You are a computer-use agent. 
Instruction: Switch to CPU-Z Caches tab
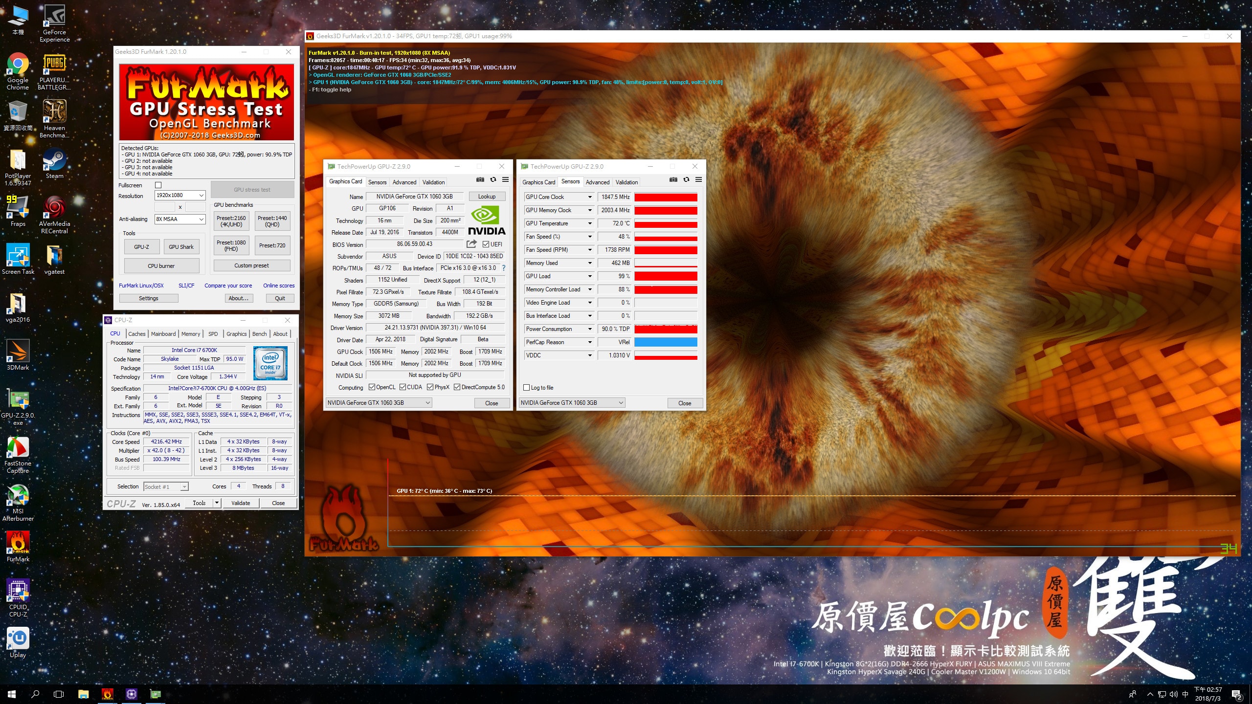click(x=137, y=334)
